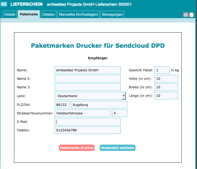
Task: Switch to the Details tab
Action: (10, 15)
